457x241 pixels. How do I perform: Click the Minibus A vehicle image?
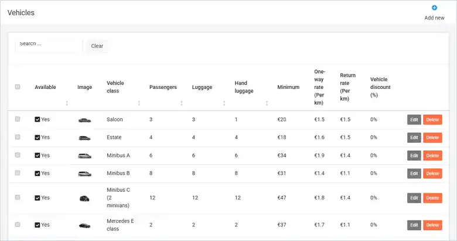point(84,156)
